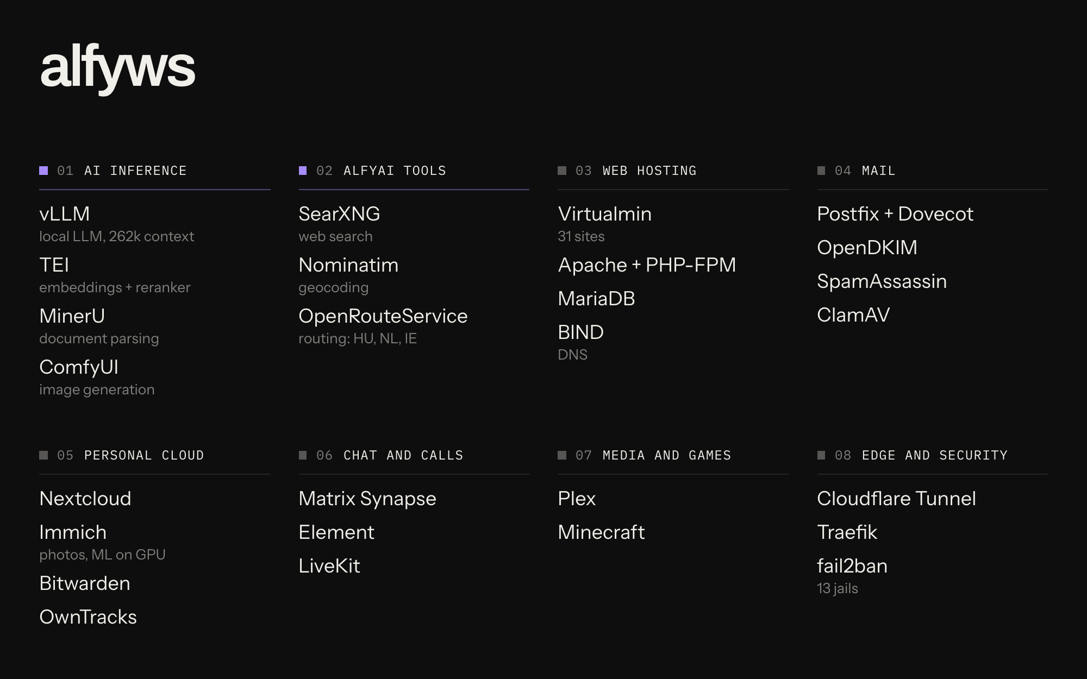
Task: Click the gray square beside WEB HOSTING
Action: click(562, 171)
